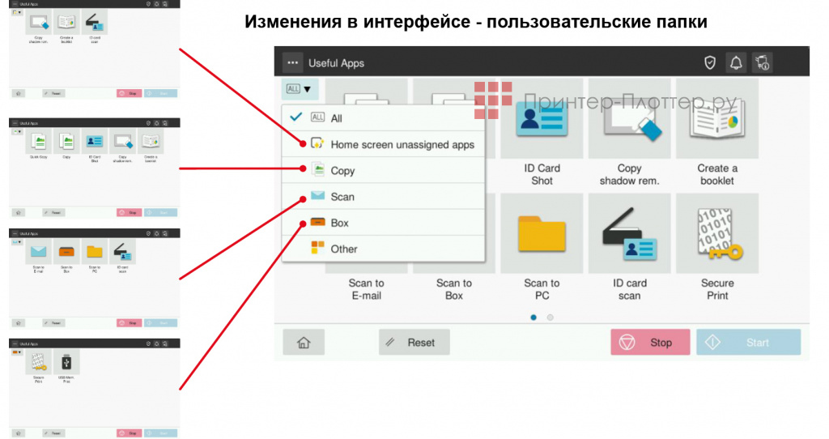The image size is (829, 439).
Task: Select the checked All entry in folder list
Action: [383, 118]
